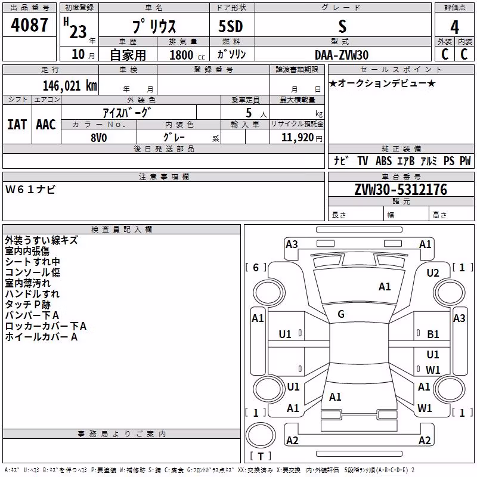Click the mileage value 146,021 km

click(x=70, y=86)
